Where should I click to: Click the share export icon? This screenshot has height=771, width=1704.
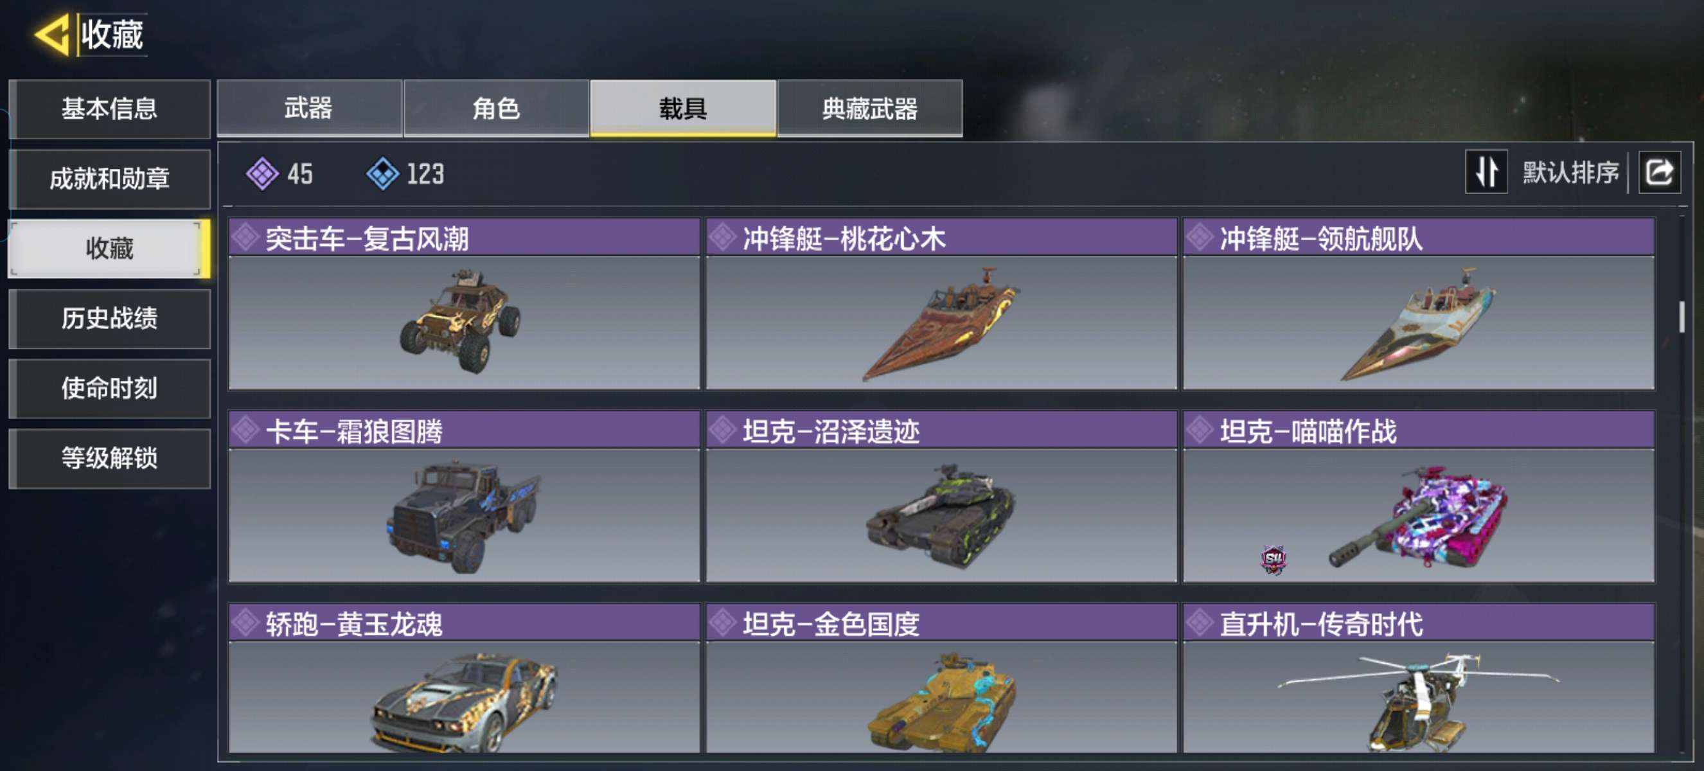pos(1659,173)
